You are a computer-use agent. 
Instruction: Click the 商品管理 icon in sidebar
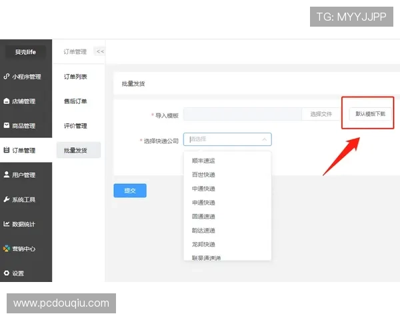[x=7, y=125]
